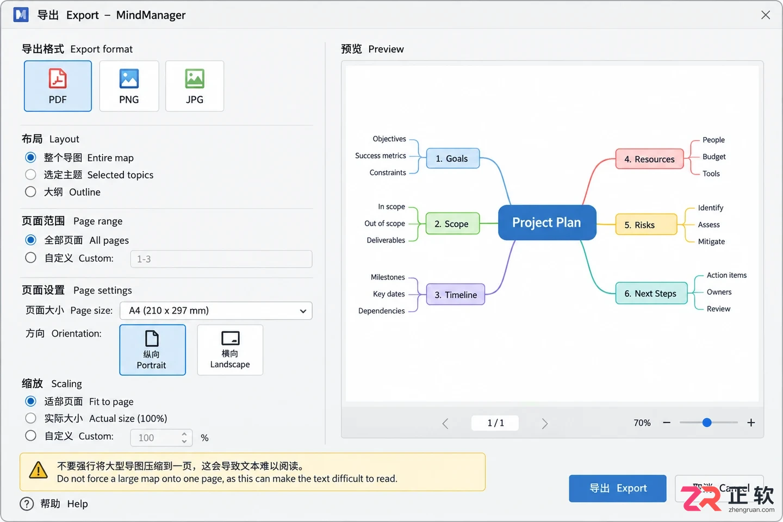Click the 1. Goals topic node
The width and height of the screenshot is (783, 522).
point(453,158)
